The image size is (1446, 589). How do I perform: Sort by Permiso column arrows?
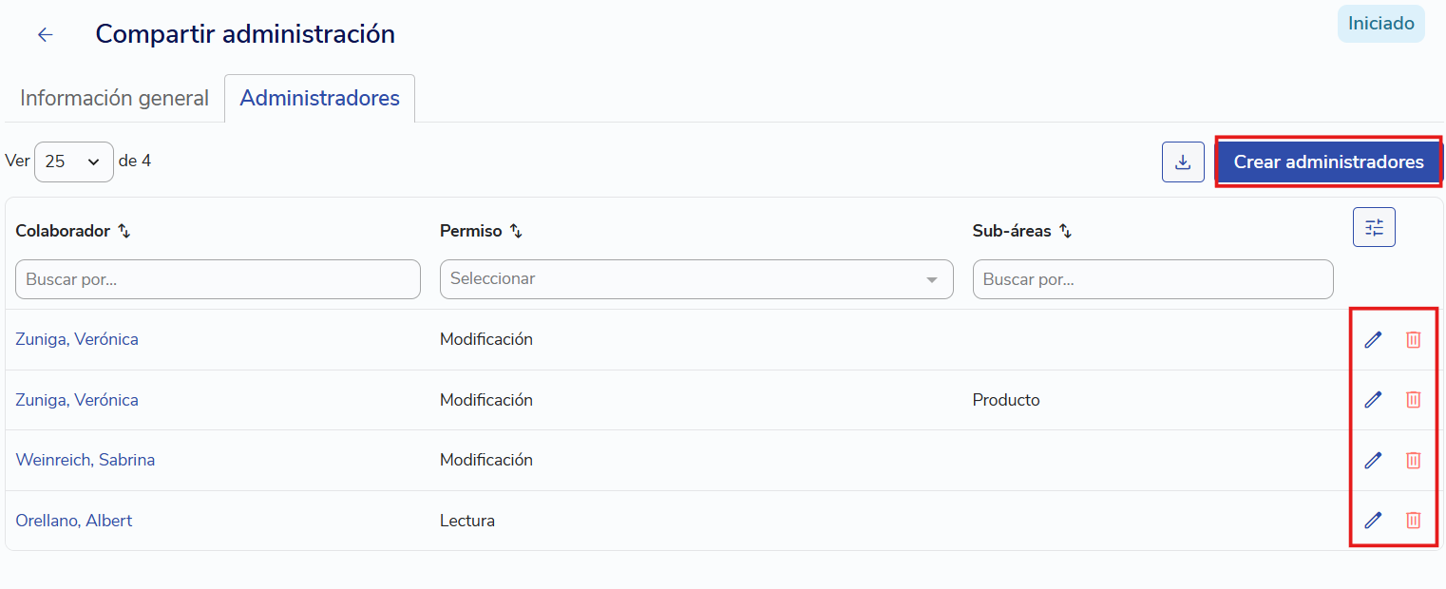click(x=516, y=231)
